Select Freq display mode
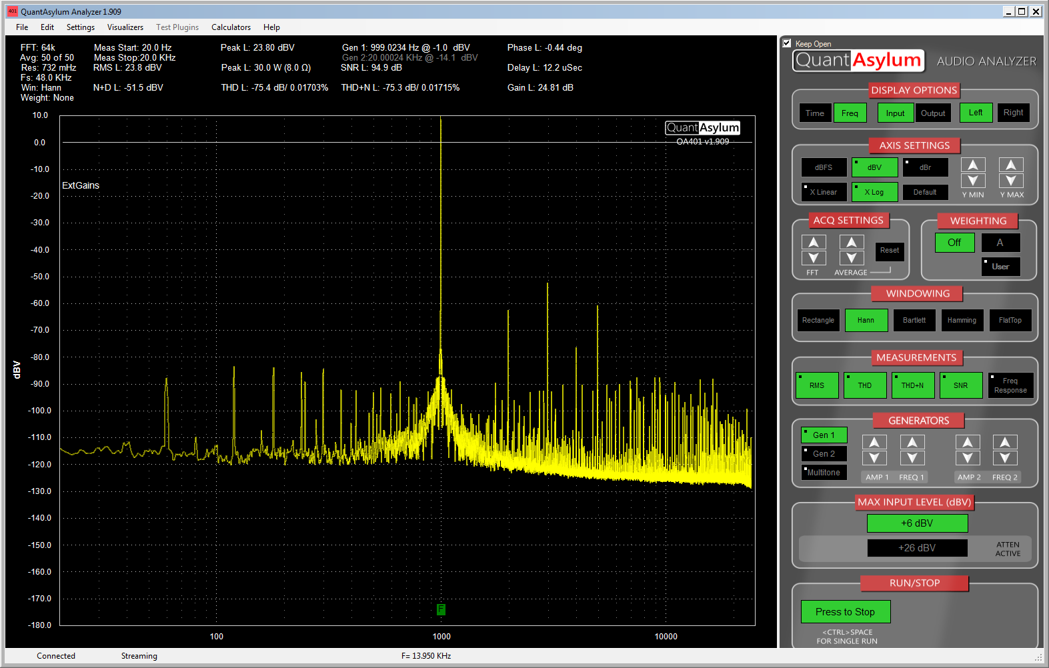 click(850, 113)
